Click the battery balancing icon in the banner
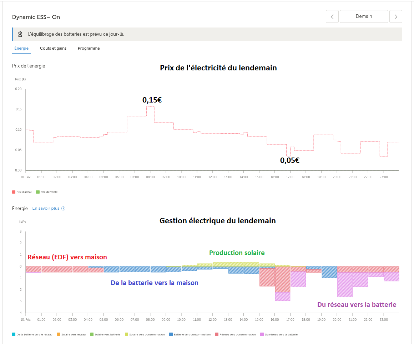Image resolution: width=414 pixels, height=344 pixels. click(20, 34)
